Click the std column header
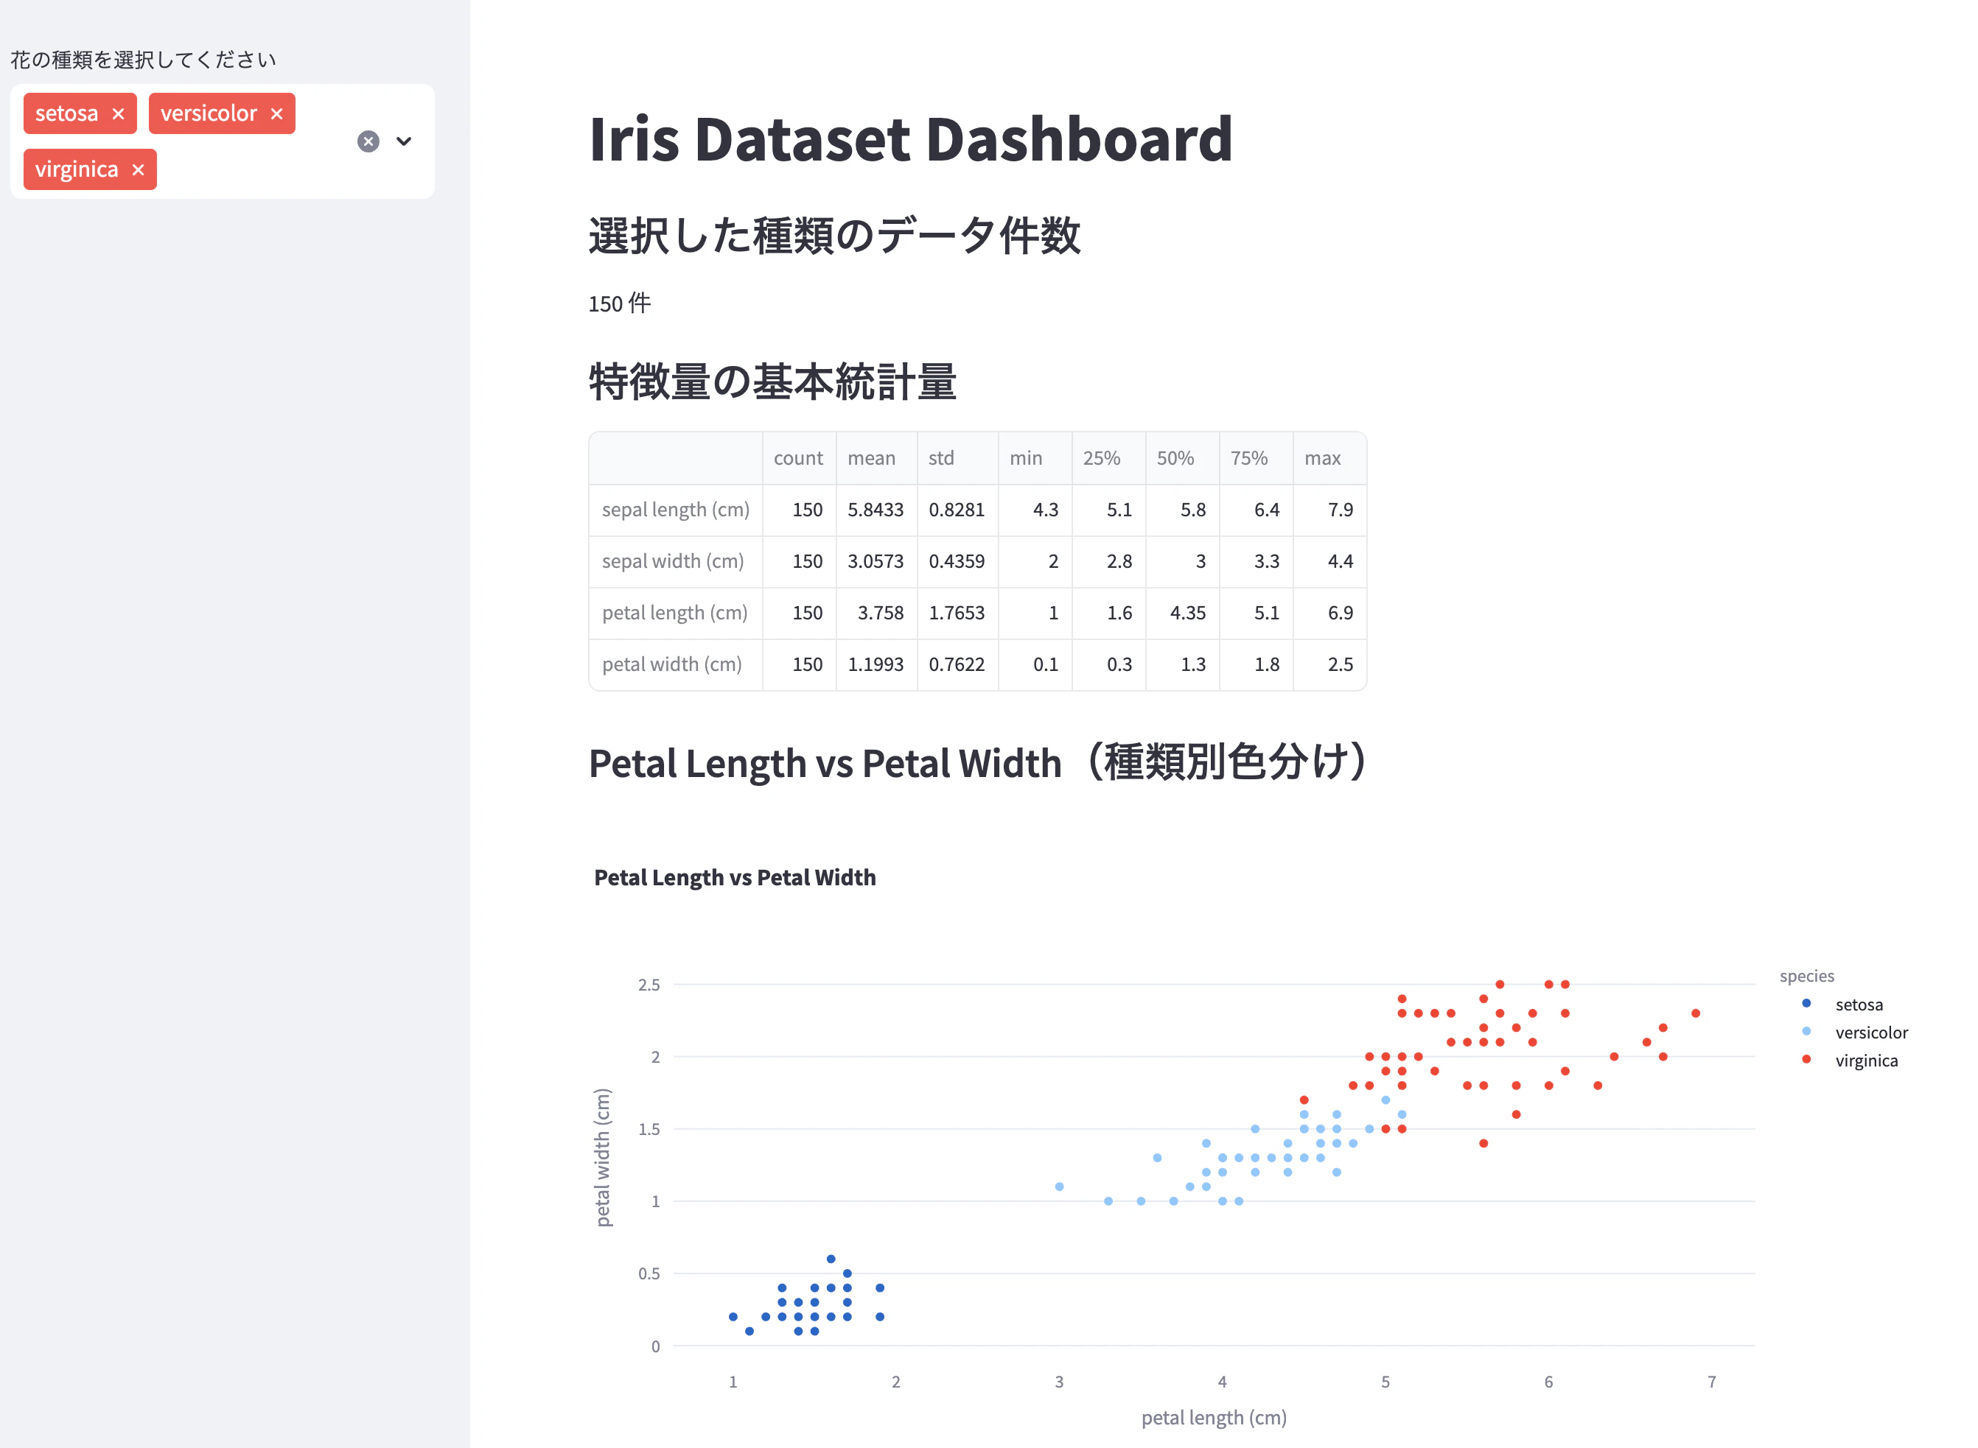1978x1448 pixels. [941, 458]
